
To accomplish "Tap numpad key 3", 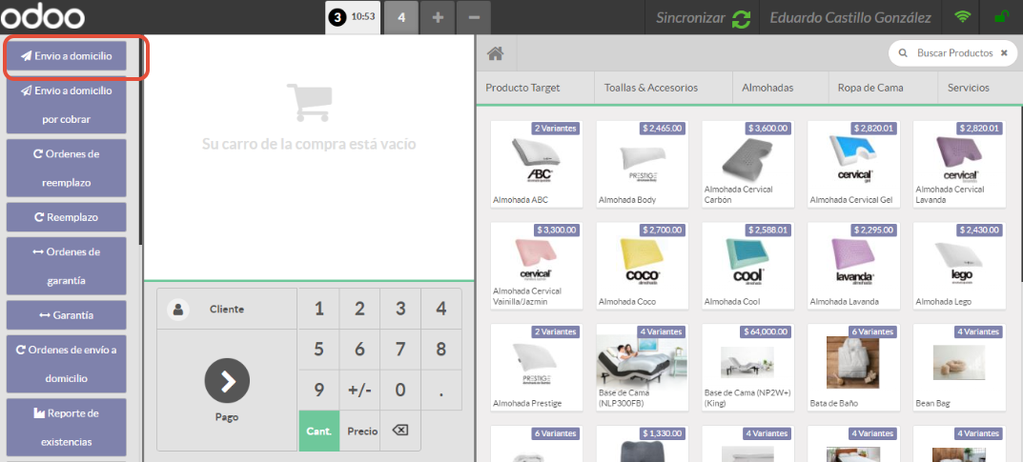I will click(400, 309).
